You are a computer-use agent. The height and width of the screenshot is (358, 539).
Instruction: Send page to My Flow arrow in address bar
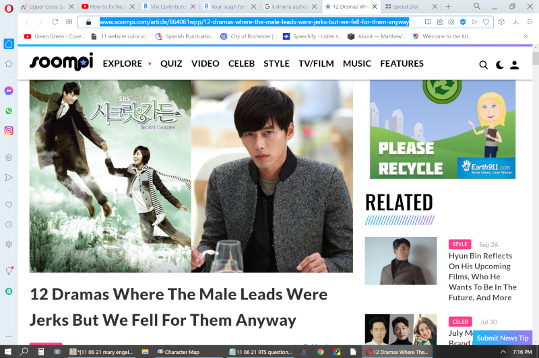tap(475, 22)
